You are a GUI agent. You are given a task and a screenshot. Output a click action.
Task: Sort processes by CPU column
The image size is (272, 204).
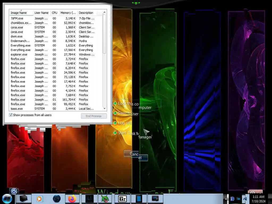point(55,13)
